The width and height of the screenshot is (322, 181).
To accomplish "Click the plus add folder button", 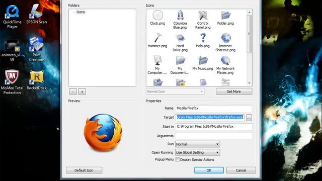I will point(82,92).
